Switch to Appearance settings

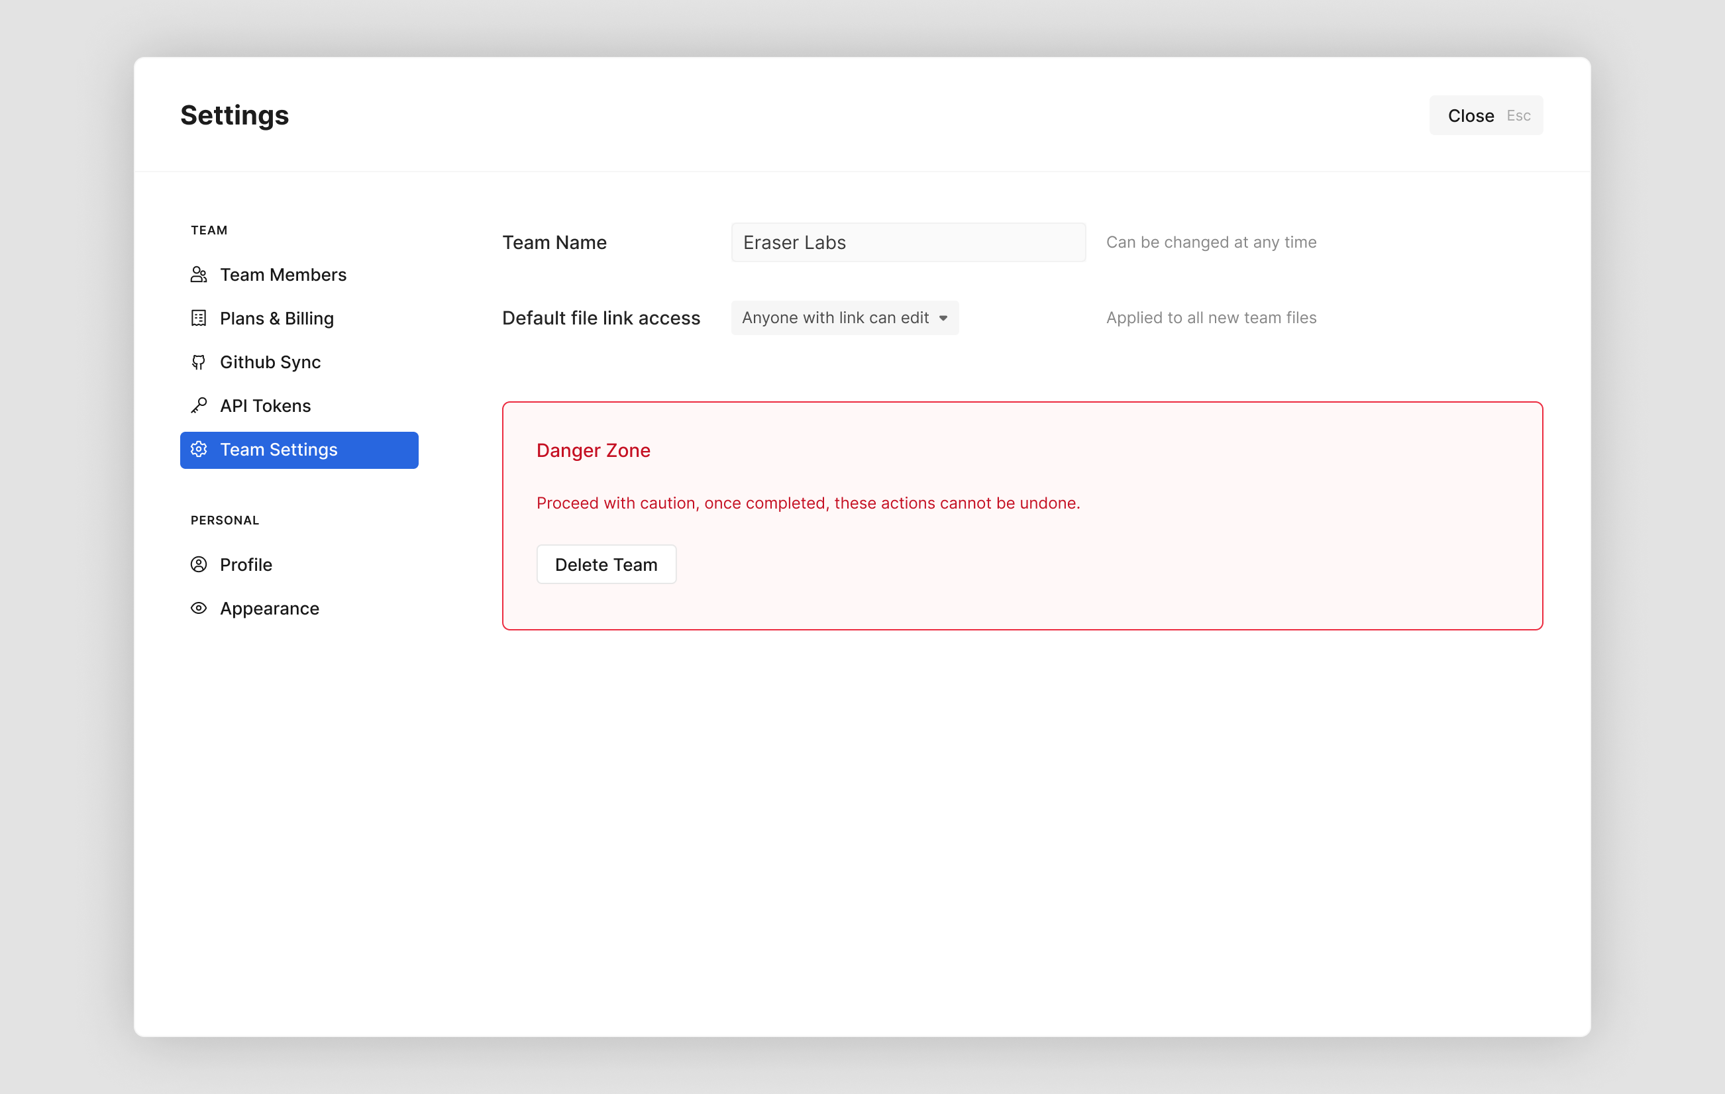pyautogui.click(x=270, y=609)
